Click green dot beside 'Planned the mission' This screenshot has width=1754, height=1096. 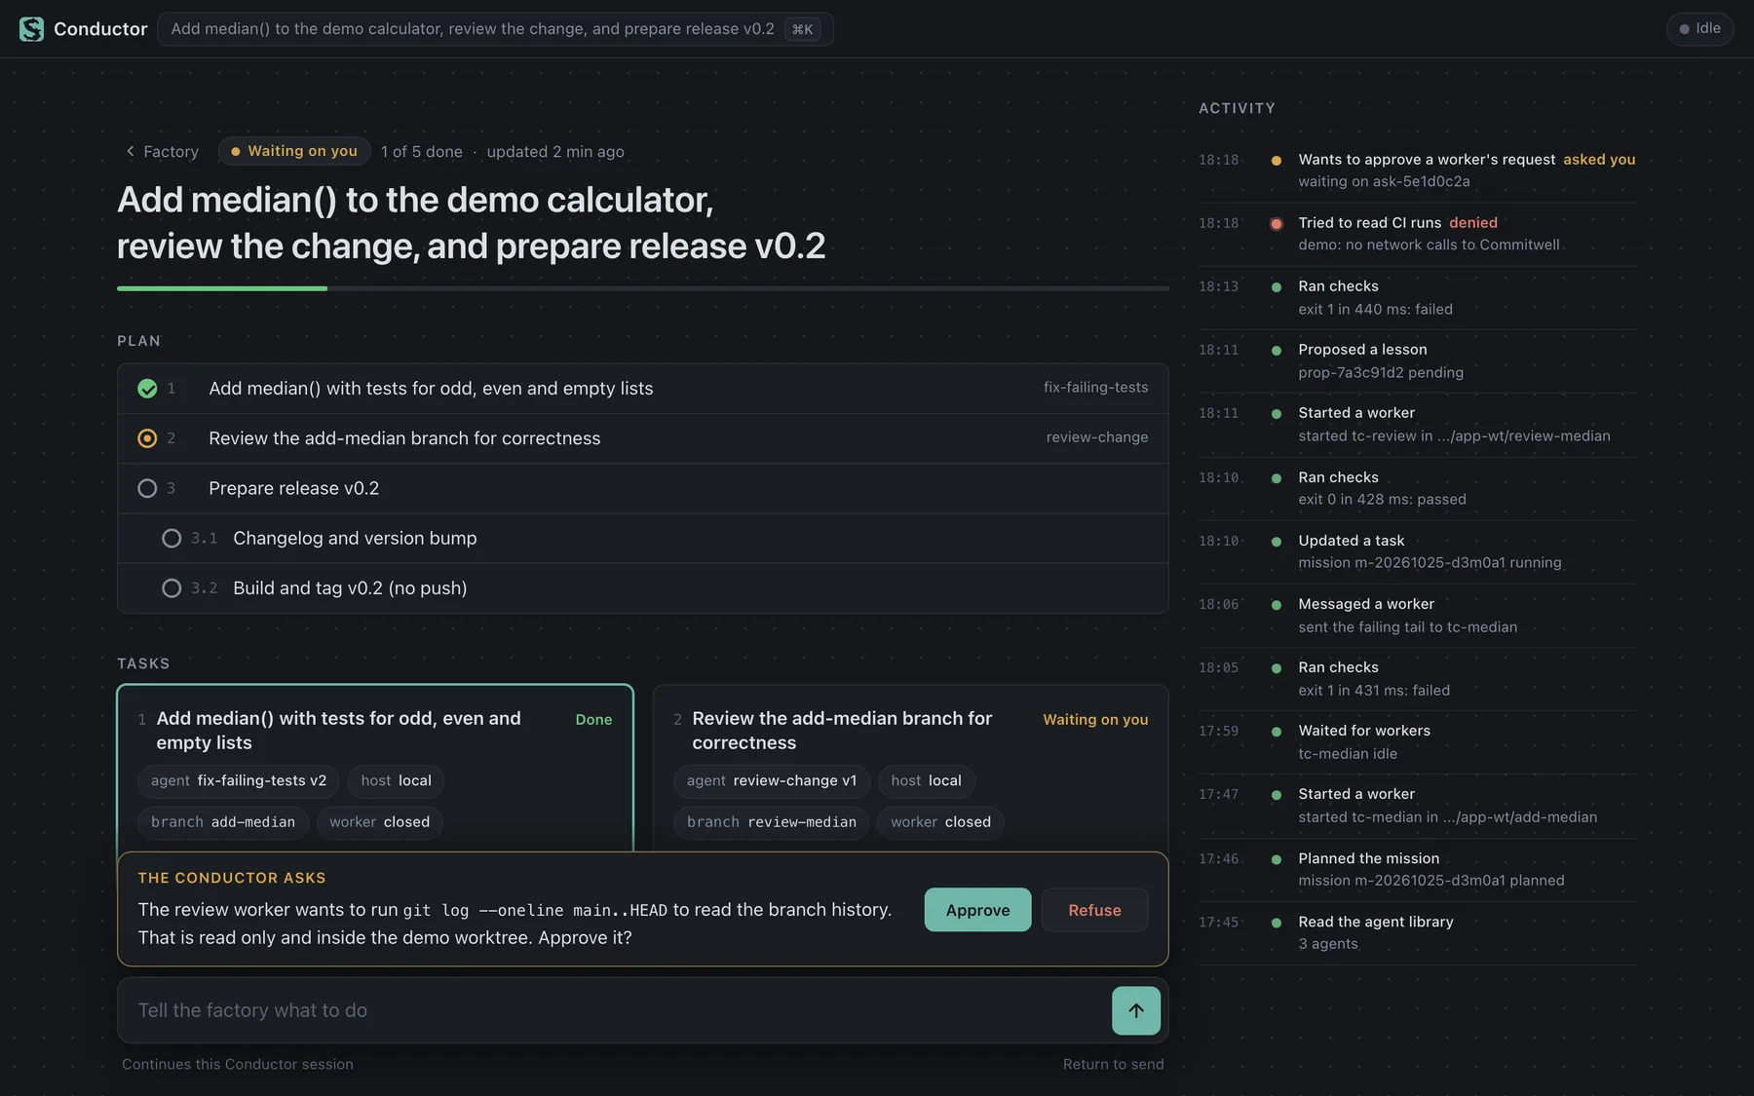click(1276, 859)
